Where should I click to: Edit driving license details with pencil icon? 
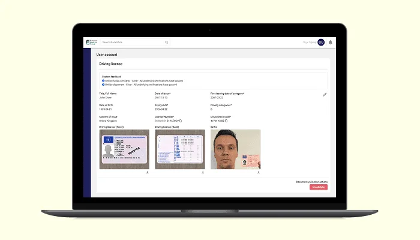tap(325, 95)
